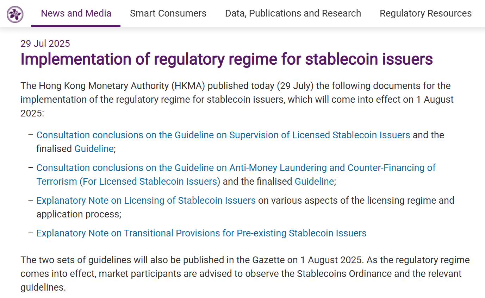
Task: Open Explanatory Note on Licensing of Stablecoin Issuers
Action: tap(146, 201)
